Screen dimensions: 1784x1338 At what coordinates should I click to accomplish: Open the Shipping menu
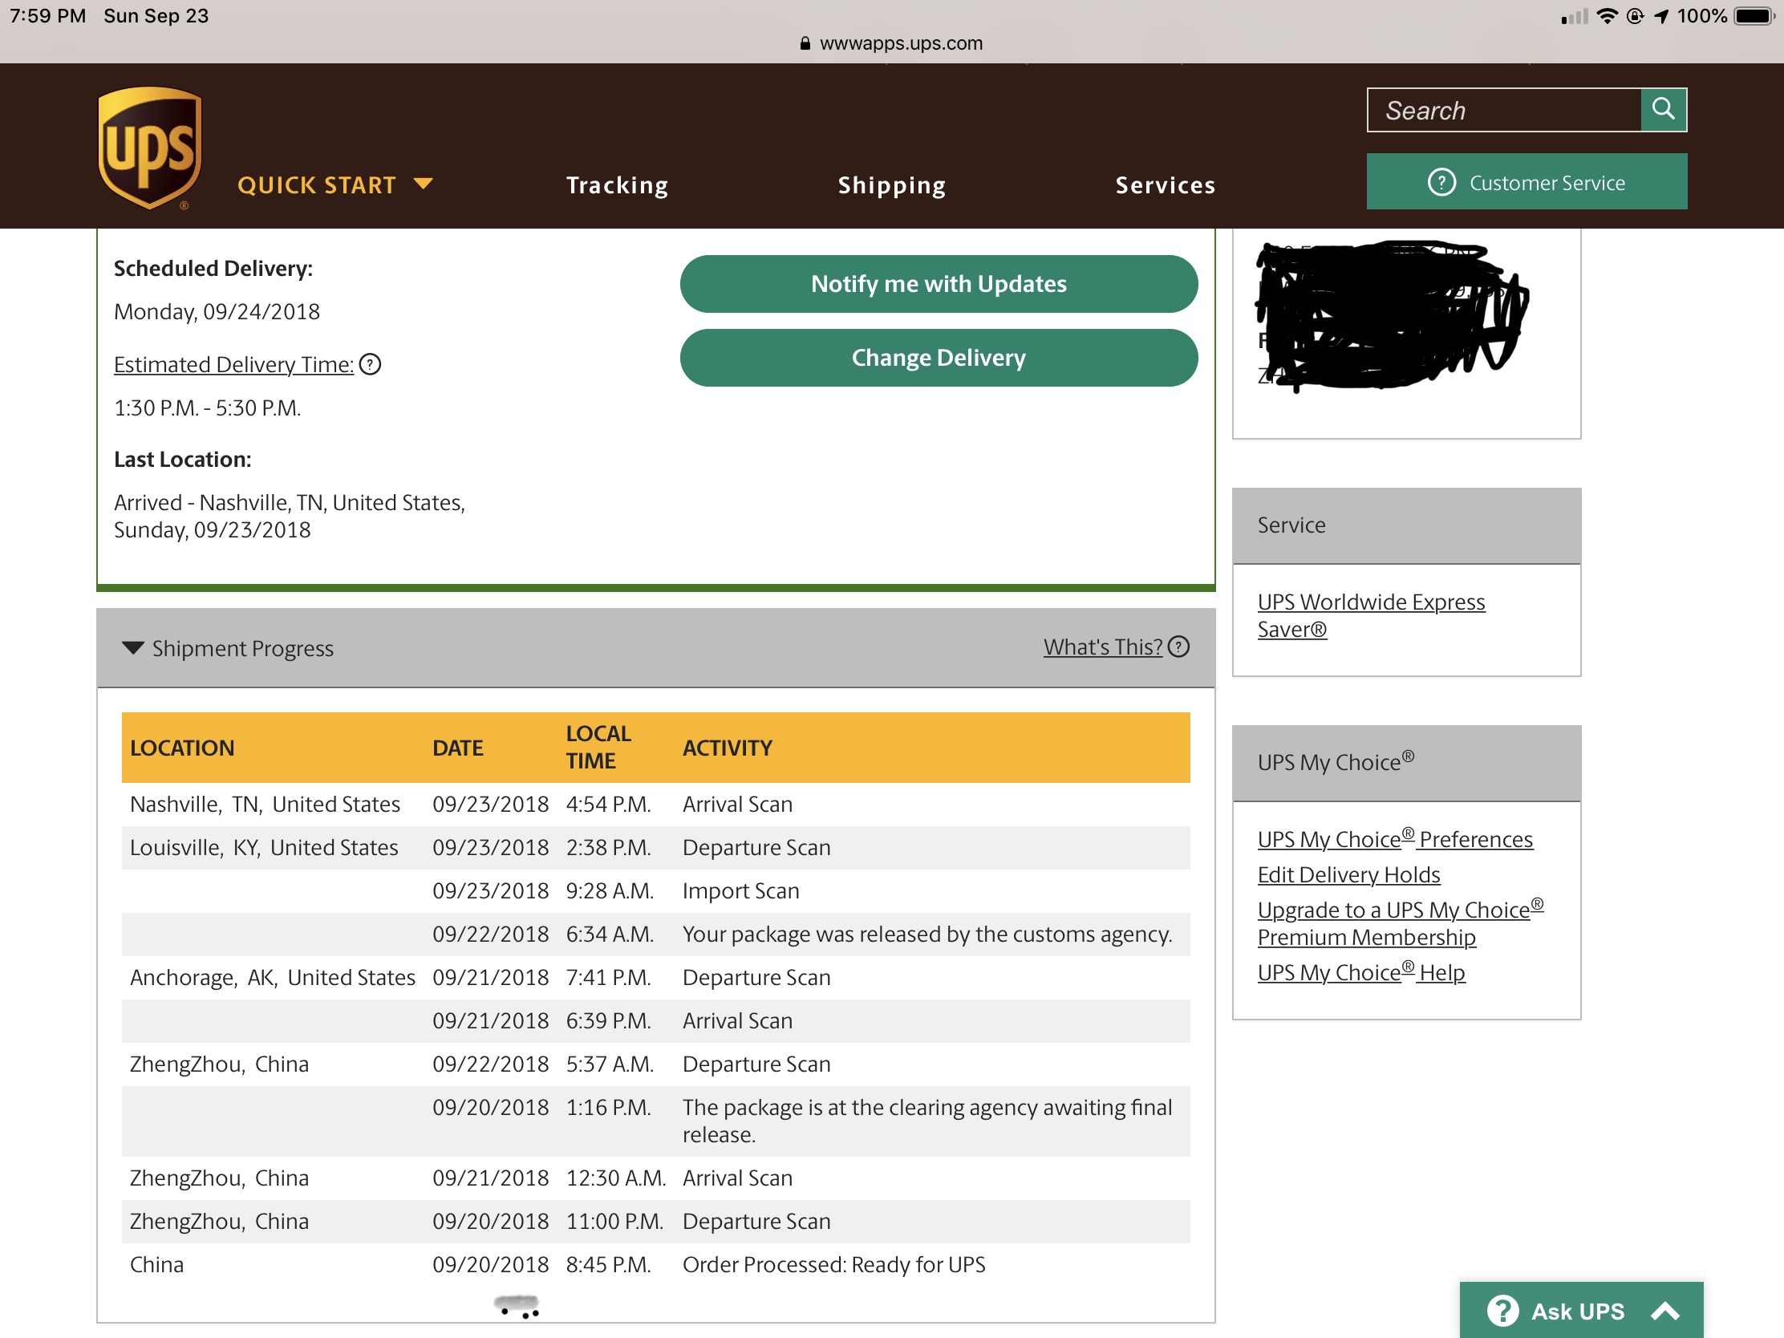pos(891,185)
